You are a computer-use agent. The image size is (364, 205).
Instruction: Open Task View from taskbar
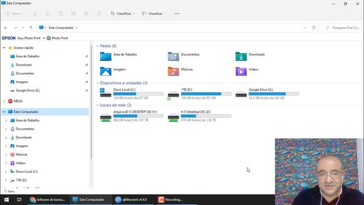click(19, 200)
